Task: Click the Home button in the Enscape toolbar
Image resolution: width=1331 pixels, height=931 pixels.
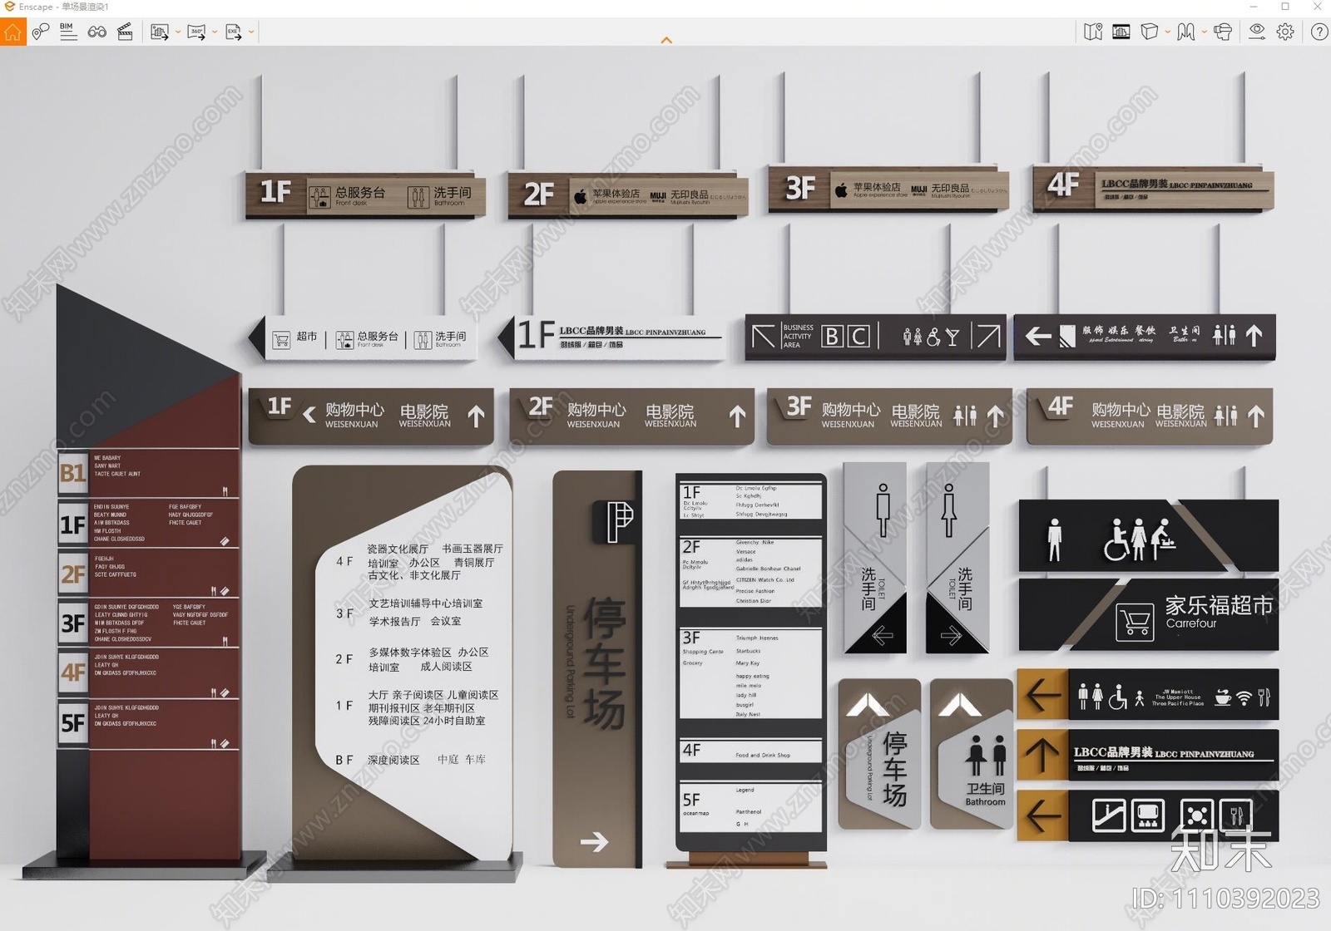Action: [12, 32]
